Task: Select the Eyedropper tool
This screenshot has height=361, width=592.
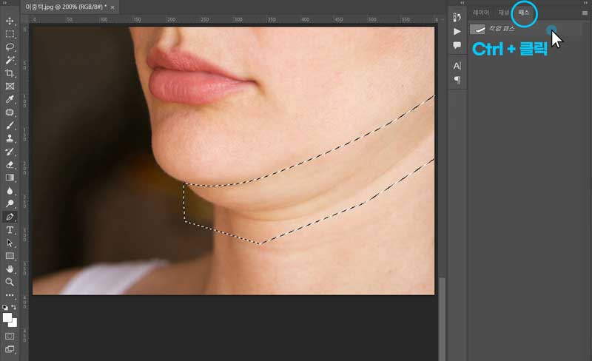Action: point(10,99)
